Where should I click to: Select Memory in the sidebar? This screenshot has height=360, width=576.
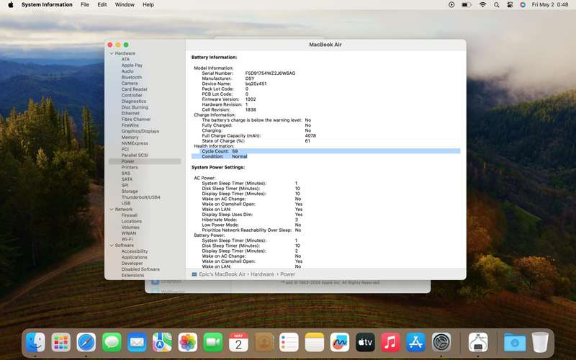pyautogui.click(x=130, y=138)
